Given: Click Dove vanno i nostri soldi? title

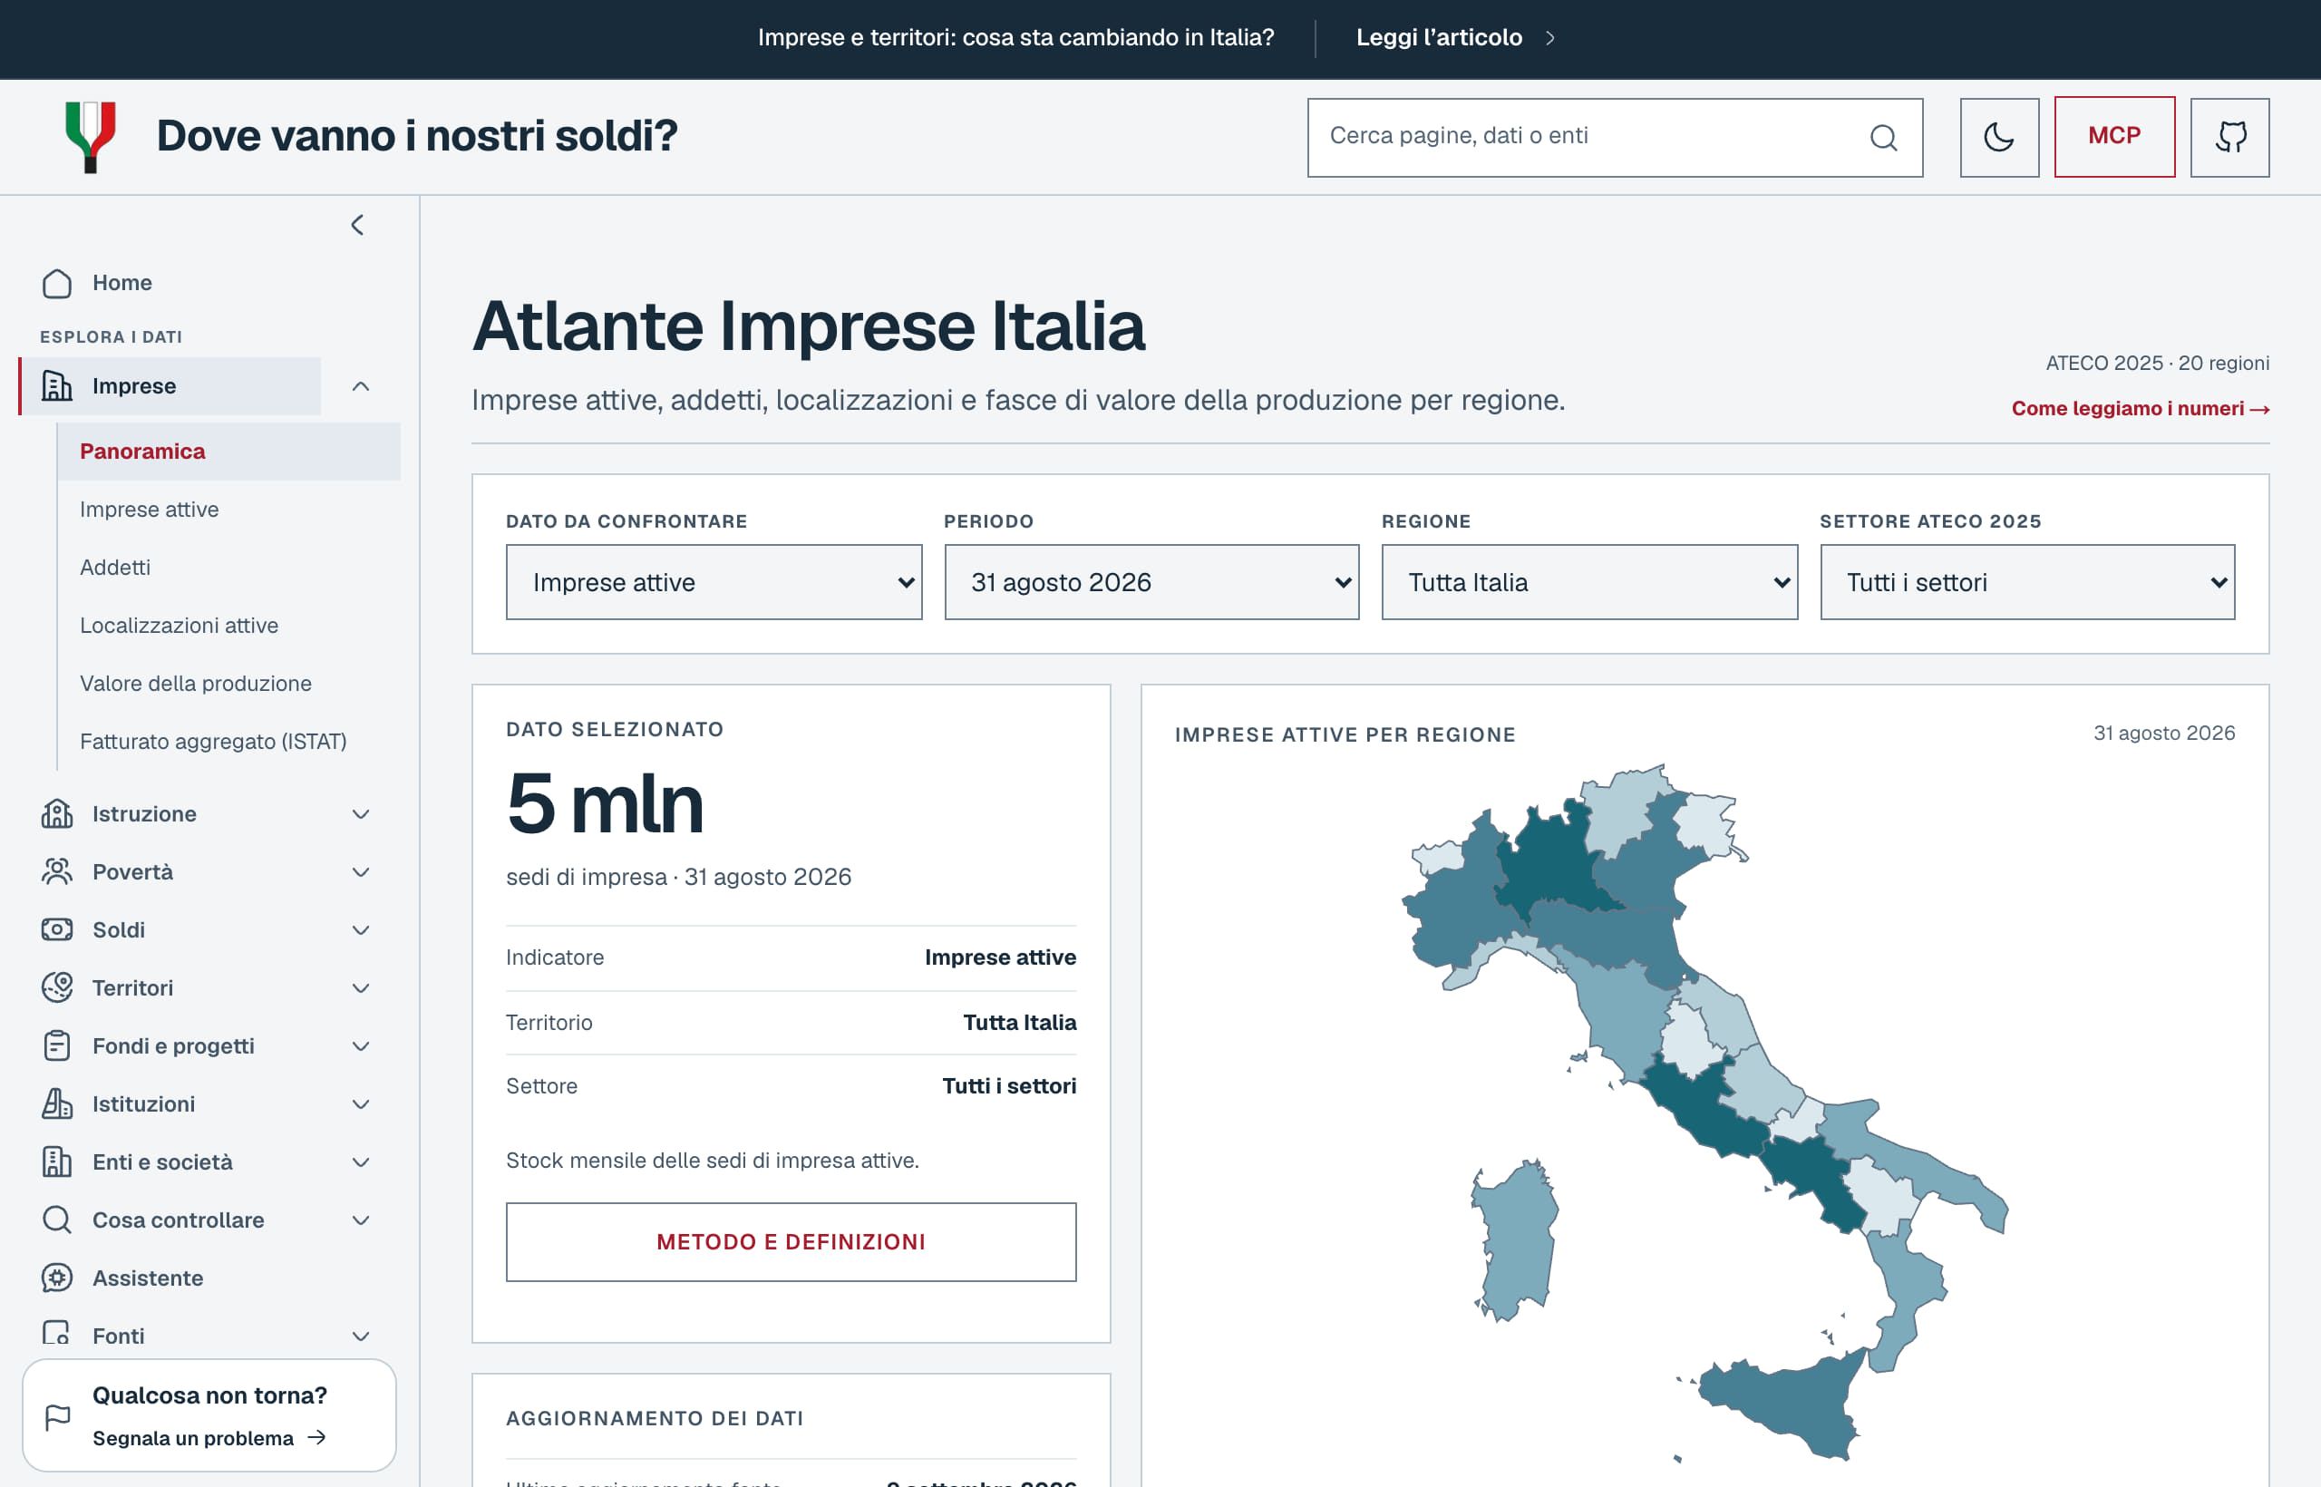Looking at the screenshot, I should coord(417,135).
